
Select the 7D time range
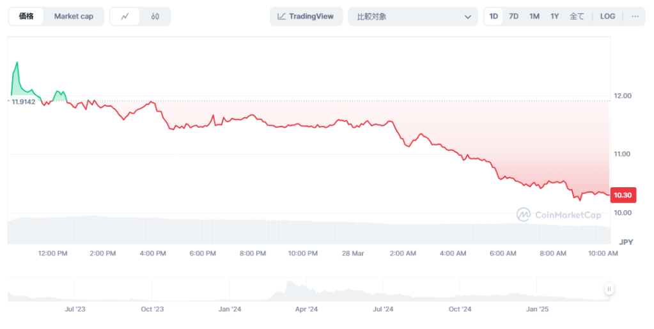tap(513, 17)
